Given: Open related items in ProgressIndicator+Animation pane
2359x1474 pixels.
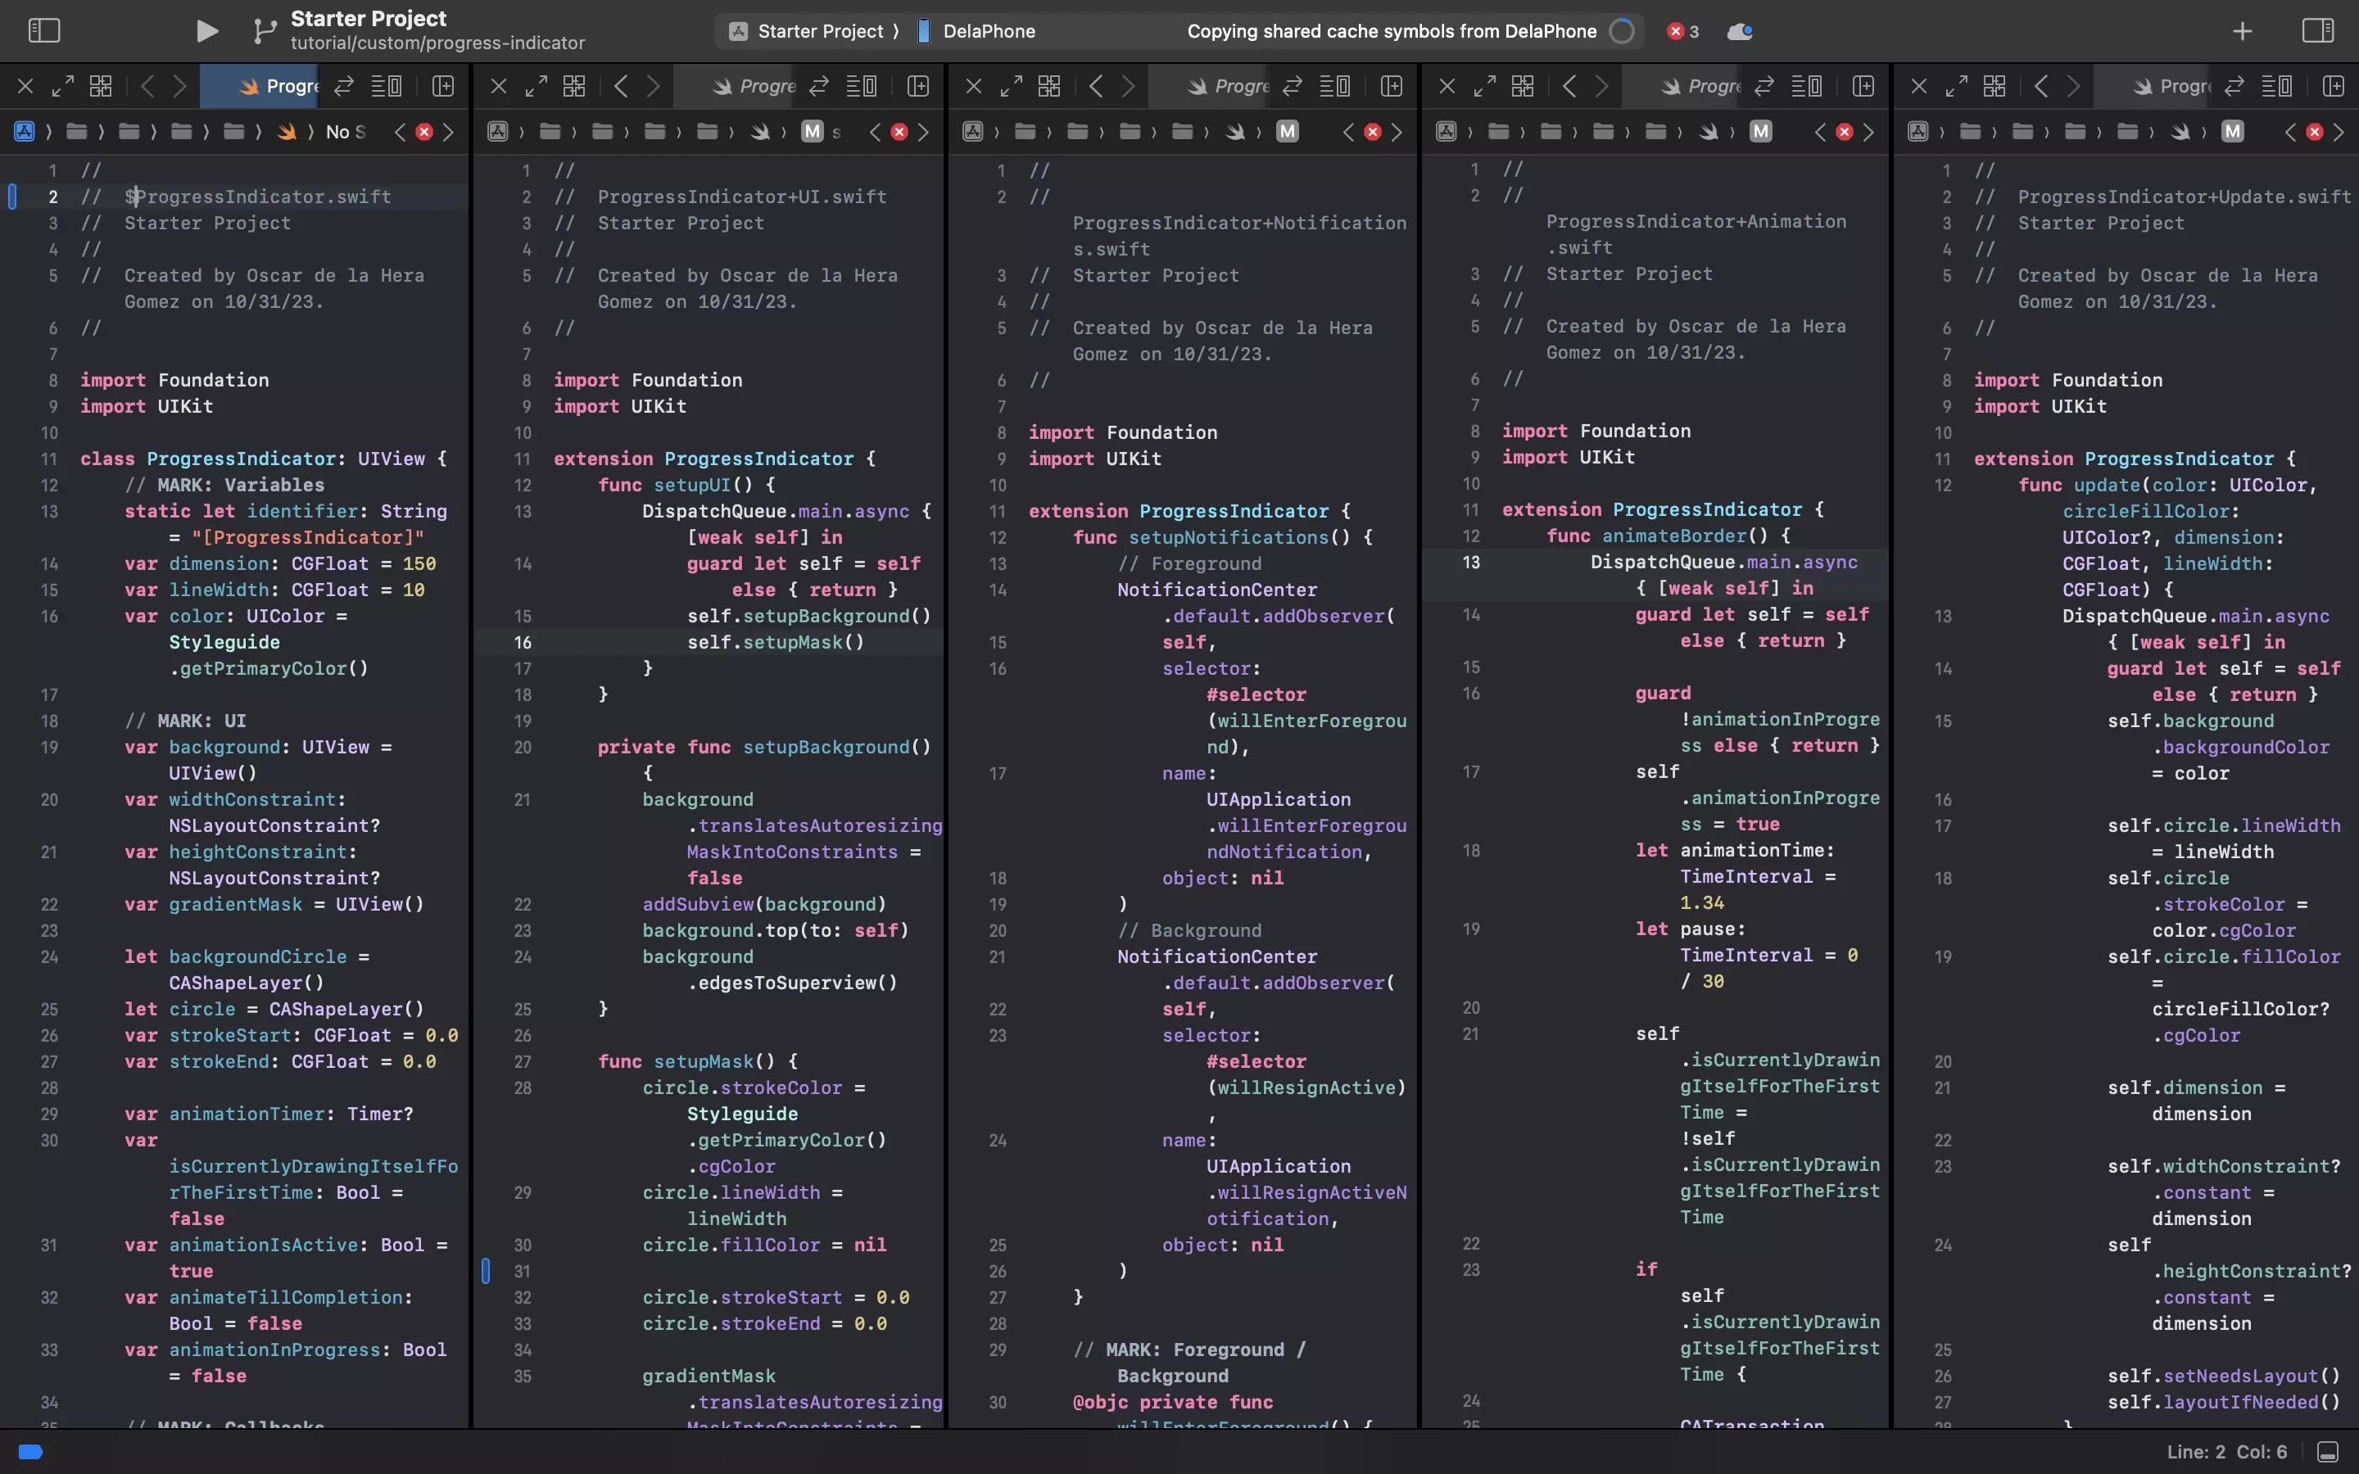Looking at the screenshot, I should point(1523,86).
